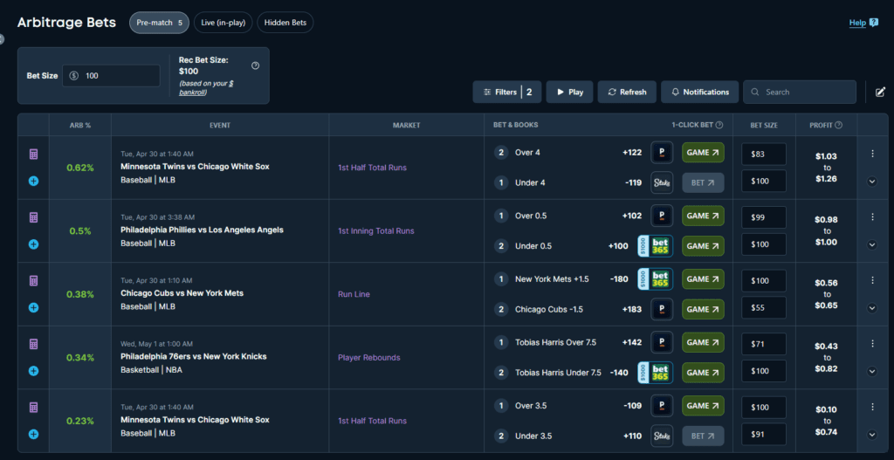Click bet365 logo for Under 0.5 bet
The width and height of the screenshot is (894, 460).
[x=655, y=246]
